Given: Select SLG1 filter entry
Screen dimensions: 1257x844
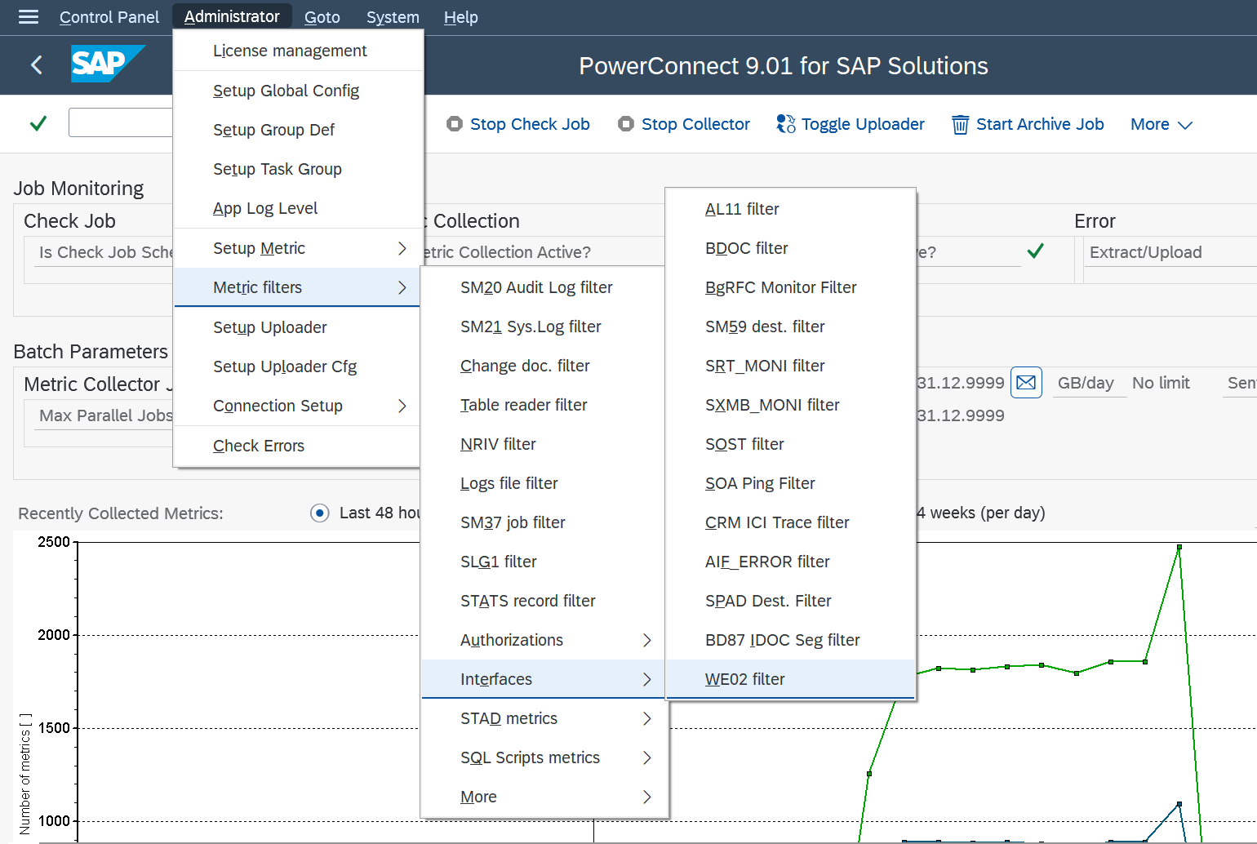Looking at the screenshot, I should (x=544, y=562).
